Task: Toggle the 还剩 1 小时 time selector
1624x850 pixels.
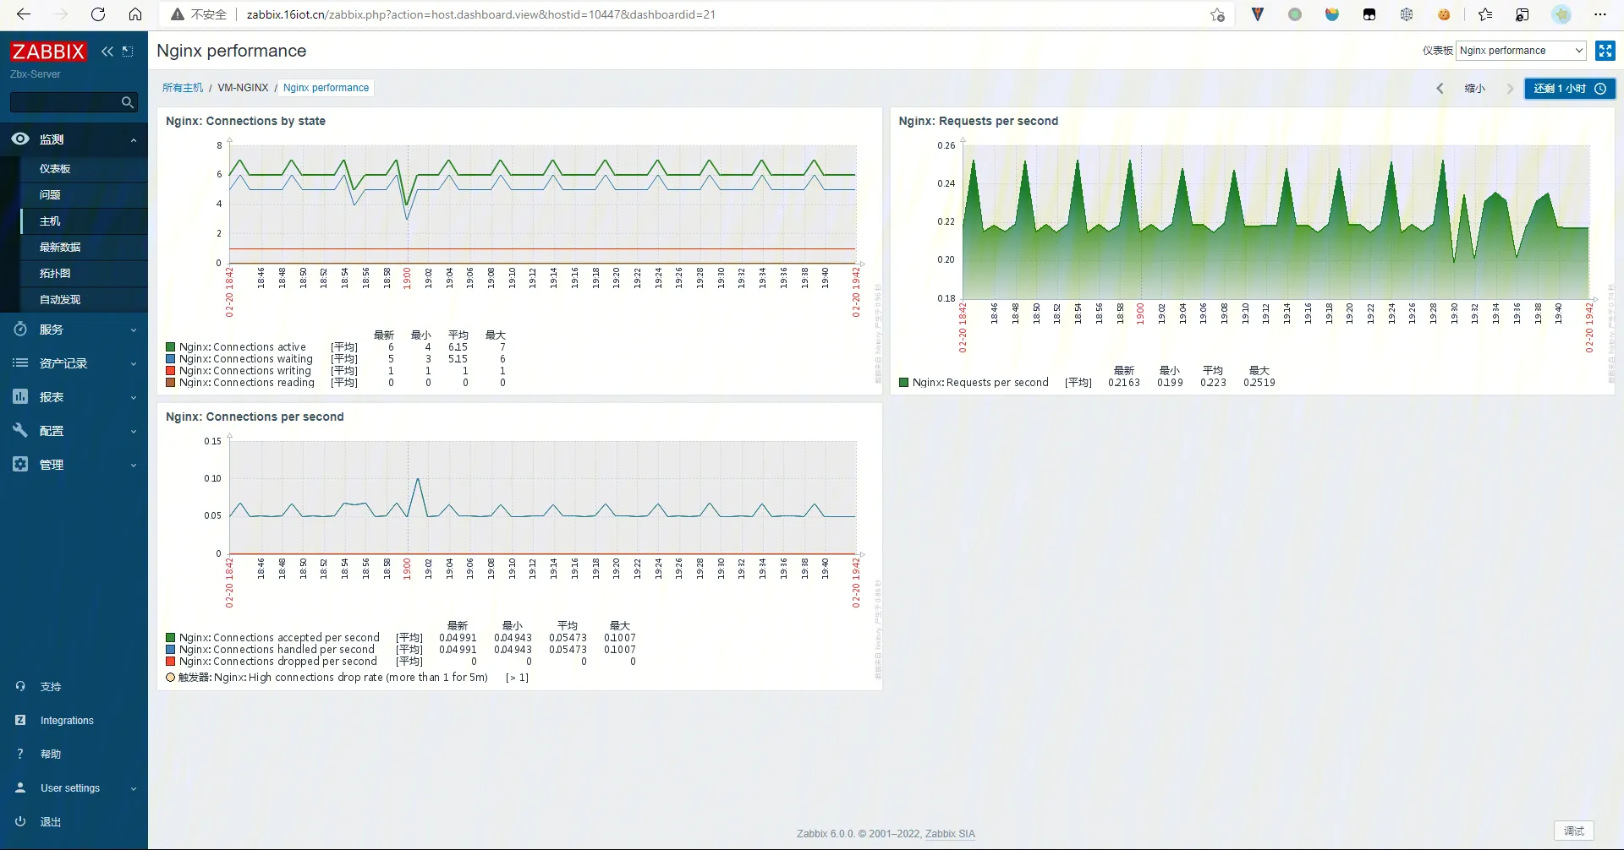Action: point(1569,89)
